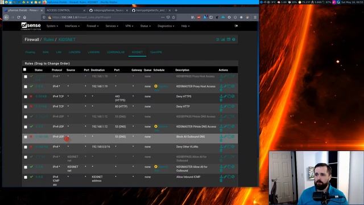This screenshot has width=364, height=205.
Task: Switch to the LAN rules tab
Action: click(59, 52)
